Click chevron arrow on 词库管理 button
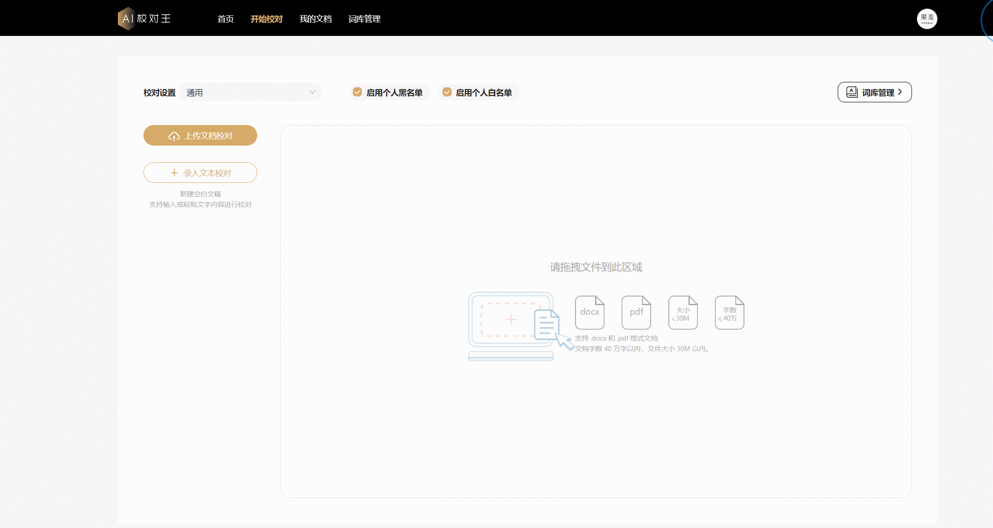This screenshot has width=993, height=528. pos(900,92)
